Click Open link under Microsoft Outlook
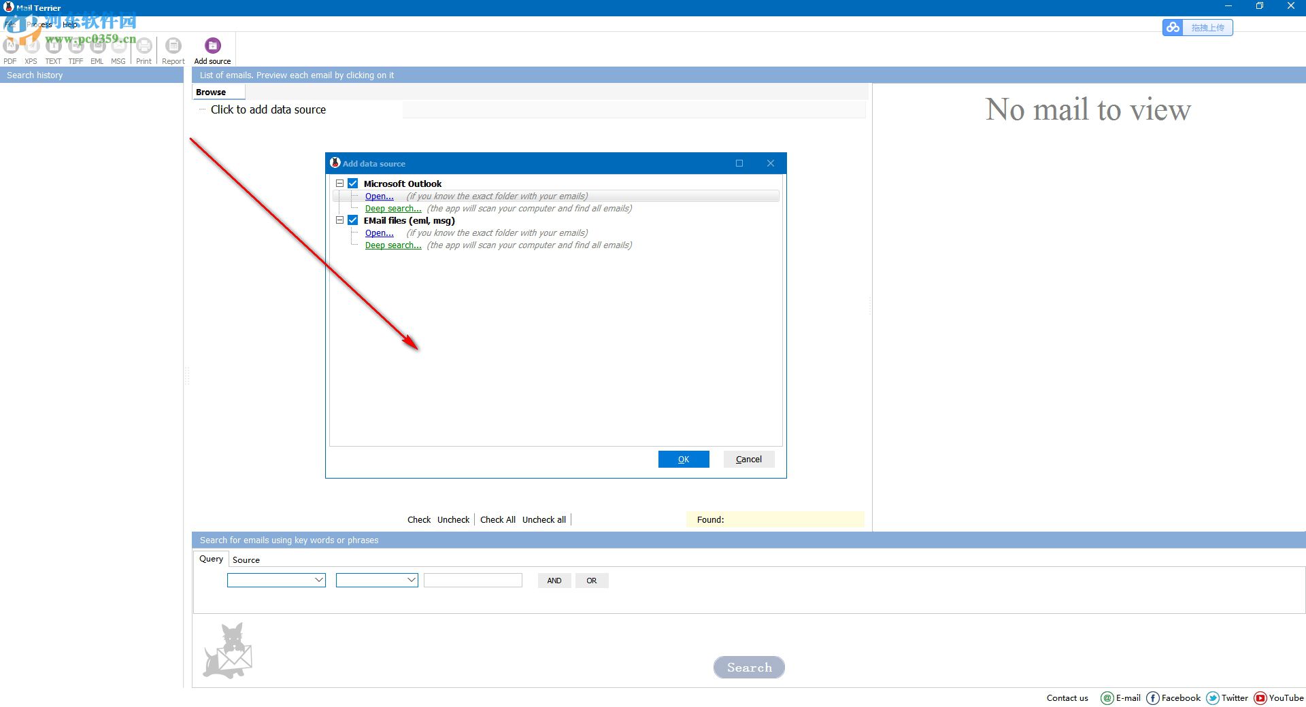The width and height of the screenshot is (1306, 707). (x=380, y=196)
